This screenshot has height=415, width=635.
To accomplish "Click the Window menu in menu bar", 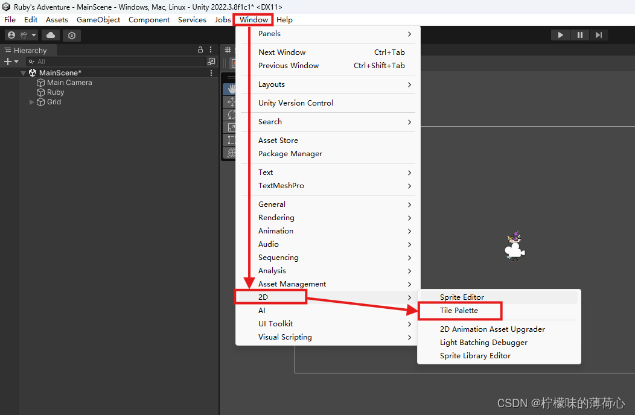I will coord(254,19).
